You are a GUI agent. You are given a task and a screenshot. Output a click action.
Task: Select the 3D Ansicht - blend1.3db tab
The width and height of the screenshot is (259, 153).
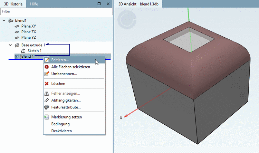coord(138,4)
